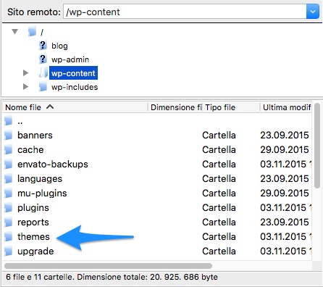Click the mu-plugins folder icon
The width and height of the screenshot is (323, 287).
(x=8, y=193)
